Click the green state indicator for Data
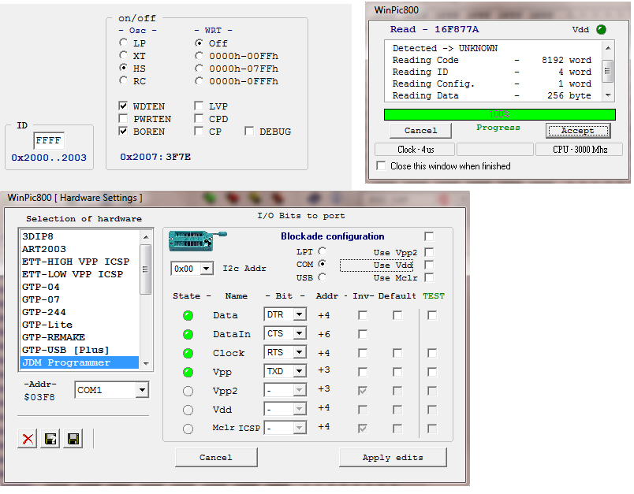634x494 pixels. [x=188, y=315]
